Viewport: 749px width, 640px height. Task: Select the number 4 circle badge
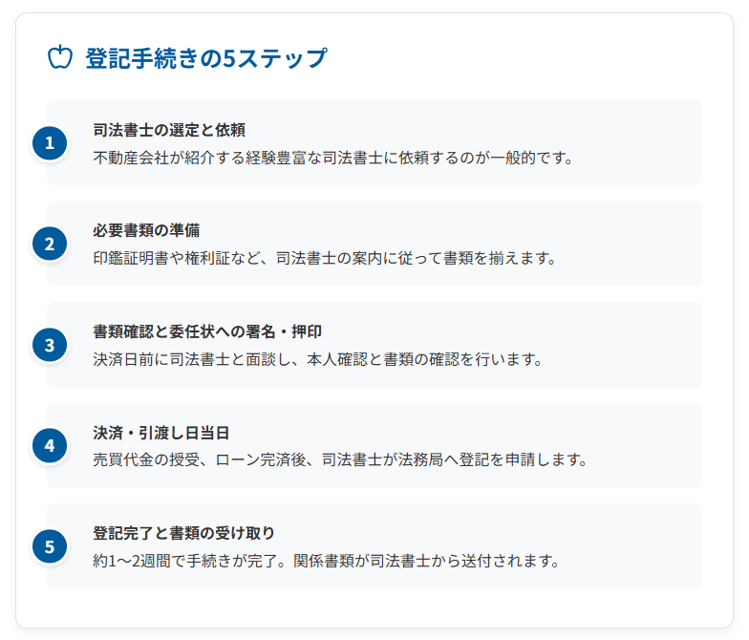pos(50,445)
